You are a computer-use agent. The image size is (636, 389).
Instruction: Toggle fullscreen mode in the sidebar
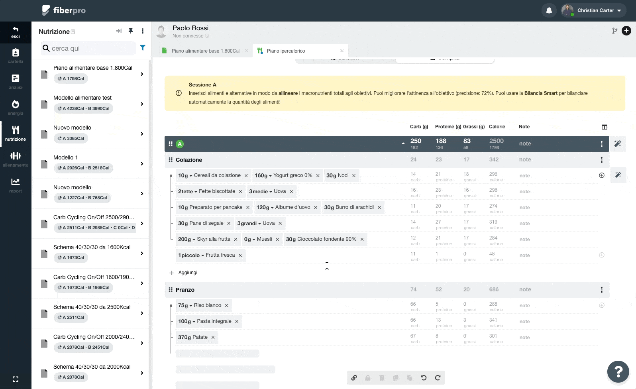[16, 379]
